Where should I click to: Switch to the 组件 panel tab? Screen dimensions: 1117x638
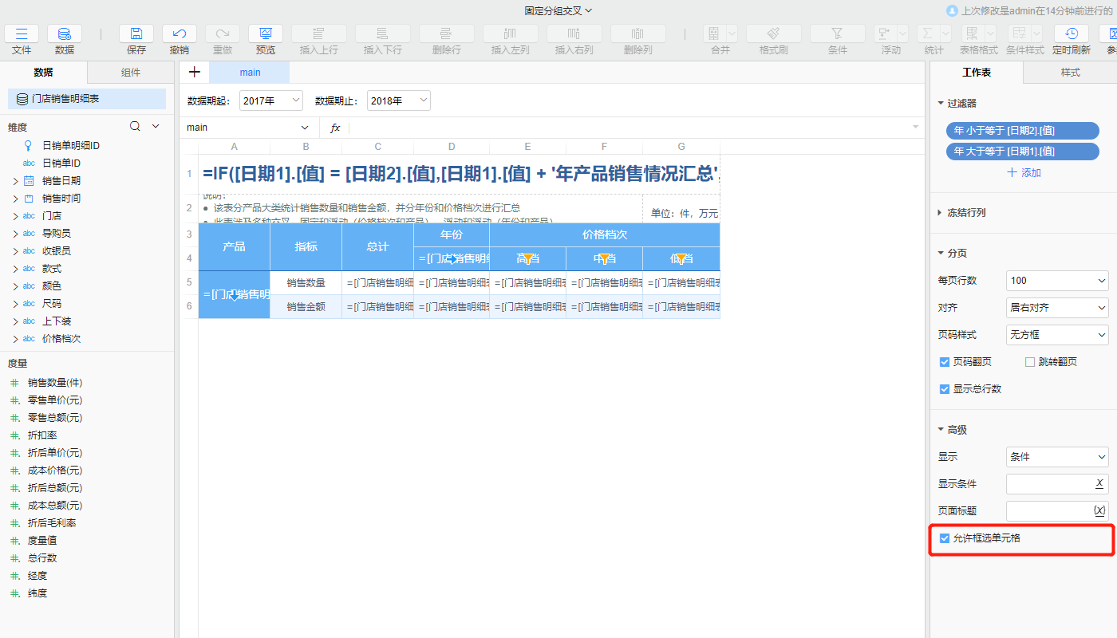(131, 71)
